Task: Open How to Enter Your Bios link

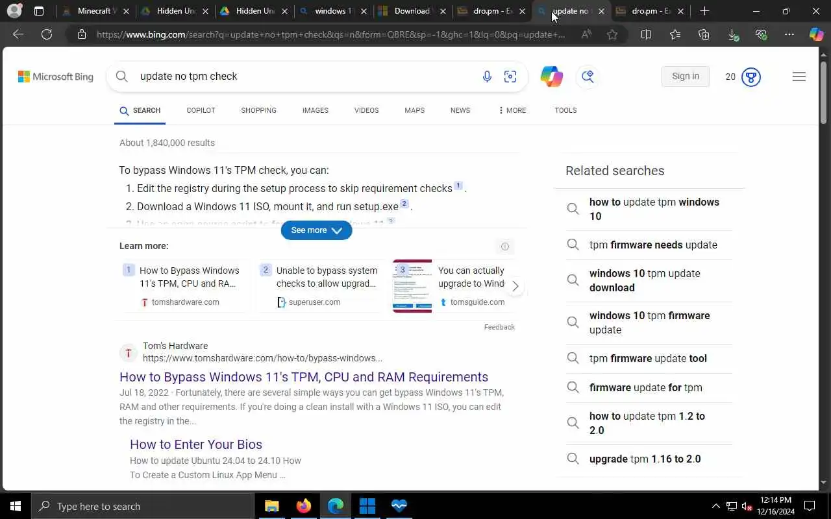Action: coord(196,444)
